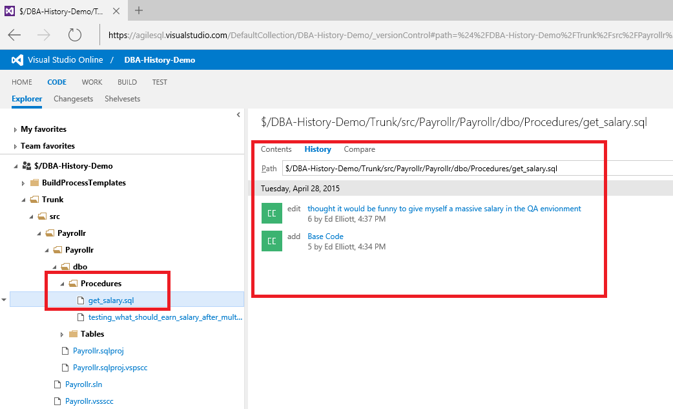Open Payrollr.sqlproj file

point(98,351)
